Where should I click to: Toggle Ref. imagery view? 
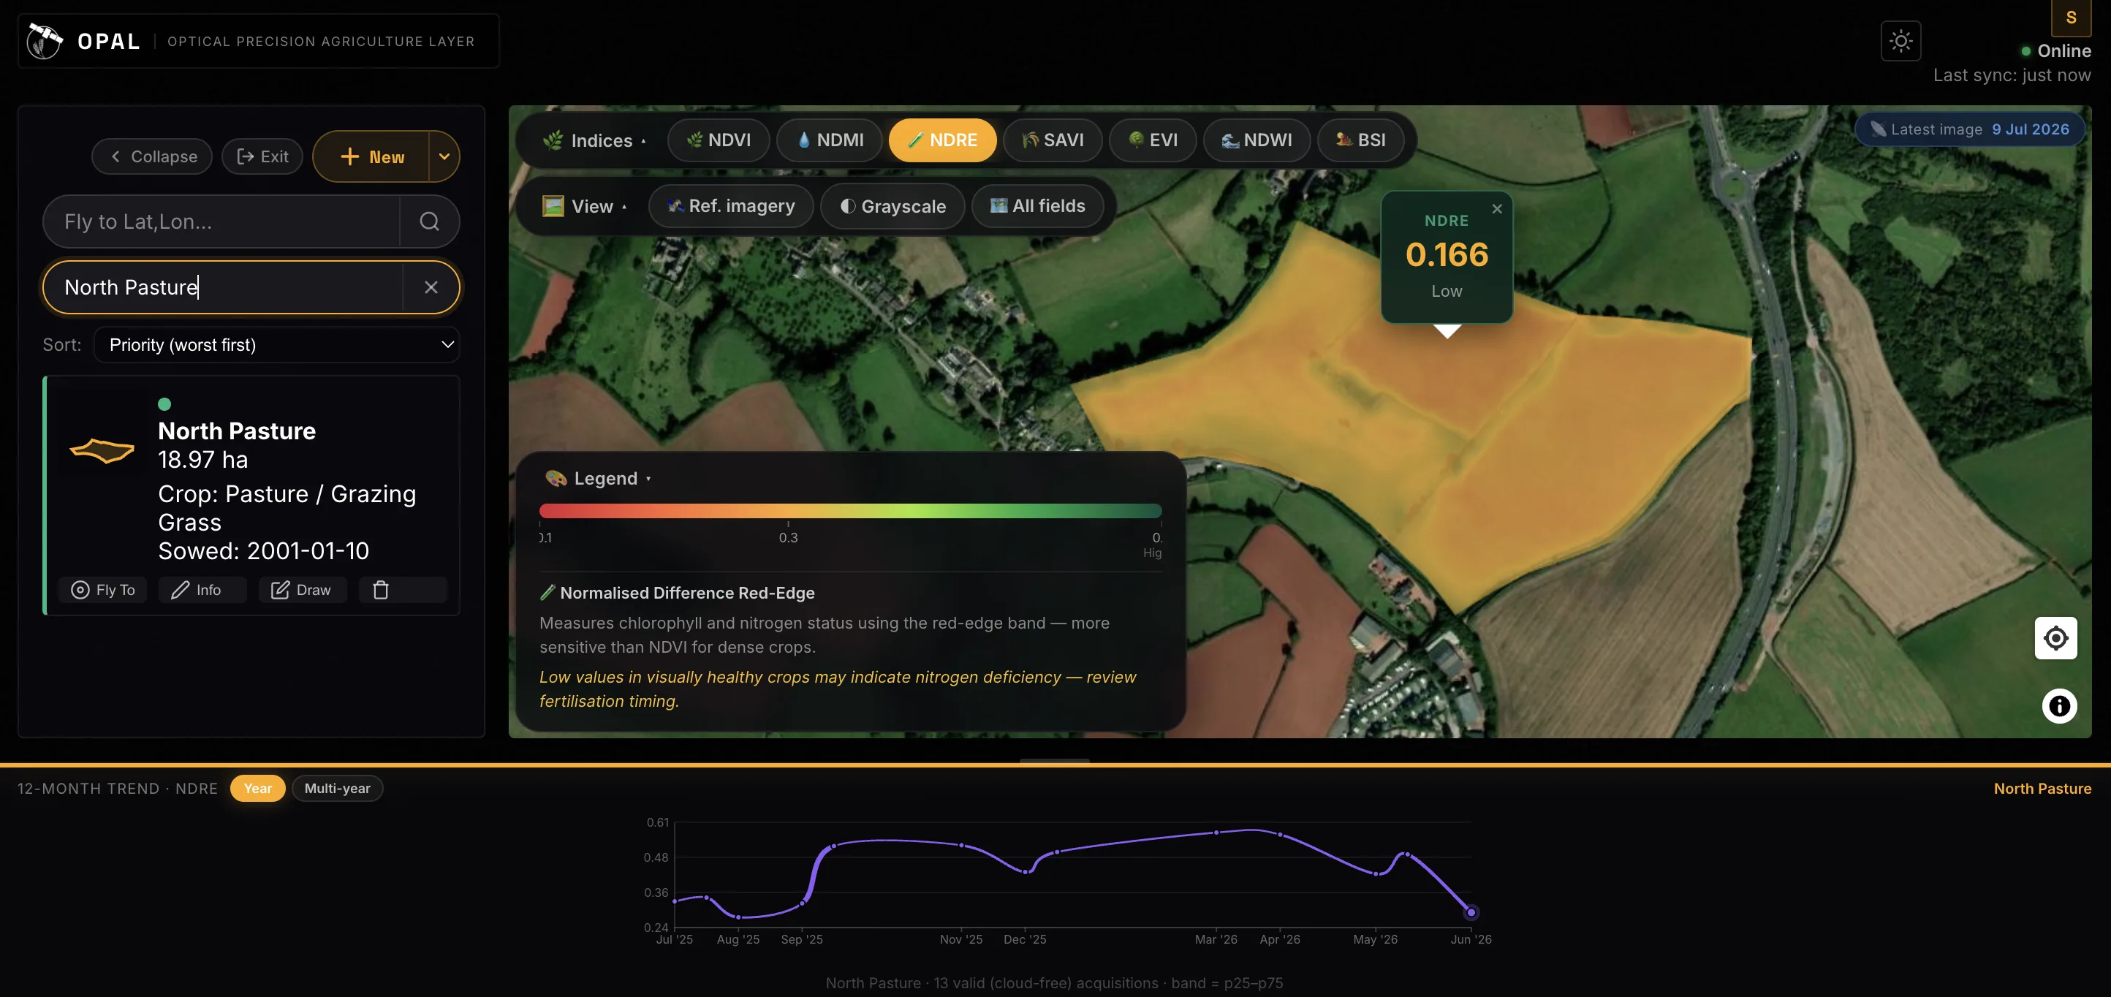[731, 206]
